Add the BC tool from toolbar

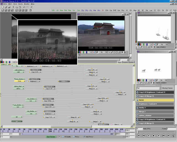pos(143,10)
